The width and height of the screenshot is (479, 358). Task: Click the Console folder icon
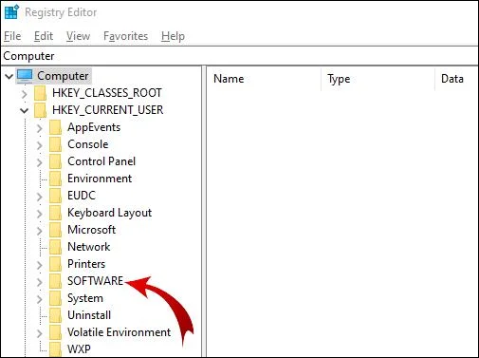pos(56,144)
